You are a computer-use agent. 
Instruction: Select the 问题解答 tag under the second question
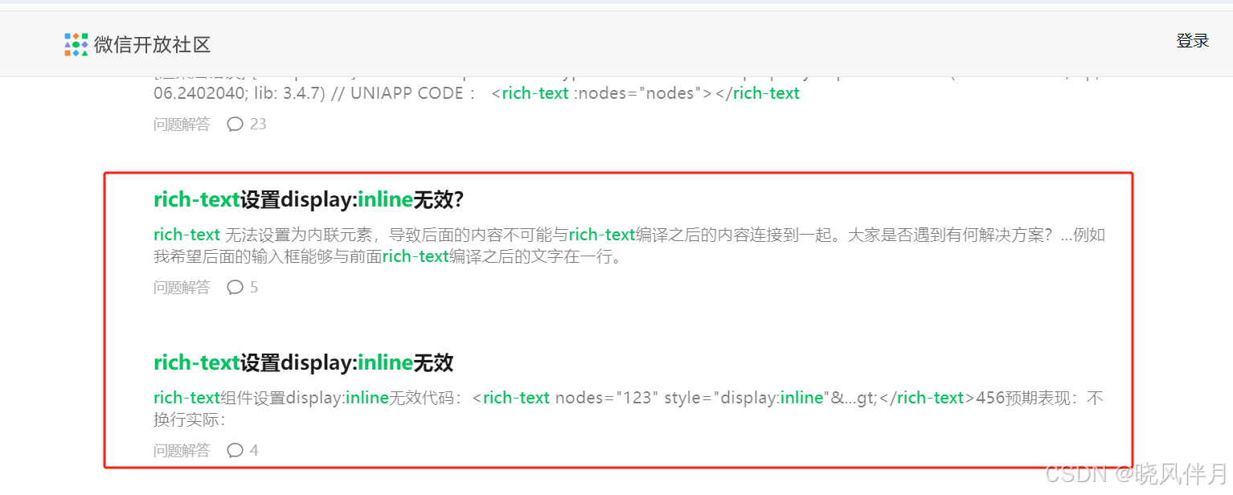click(181, 450)
